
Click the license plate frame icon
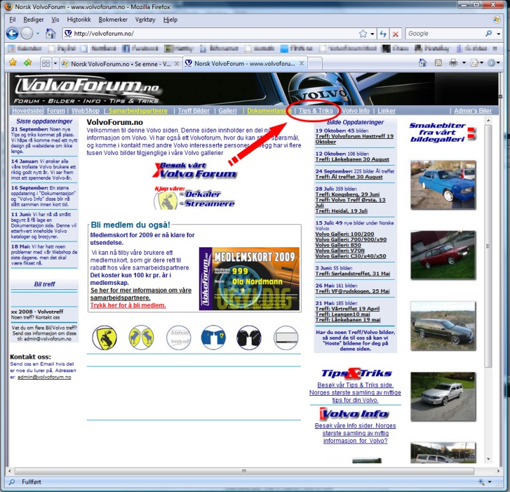click(286, 338)
